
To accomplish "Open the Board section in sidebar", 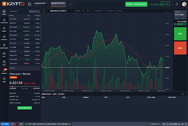I will (4, 12).
